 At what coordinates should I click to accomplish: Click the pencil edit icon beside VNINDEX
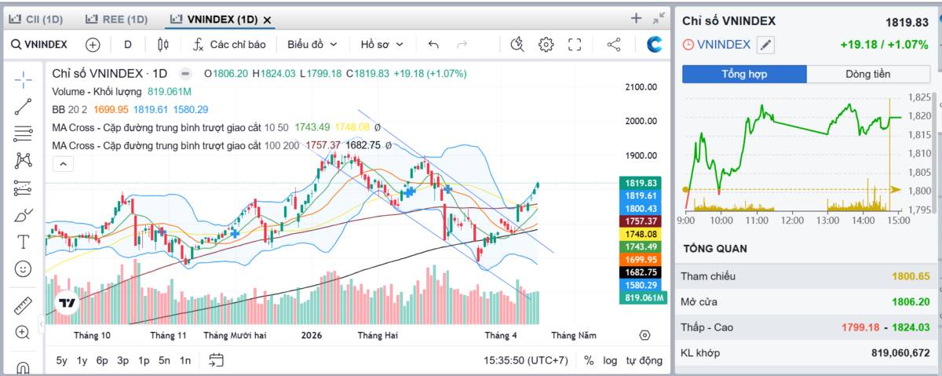pyautogui.click(x=765, y=45)
